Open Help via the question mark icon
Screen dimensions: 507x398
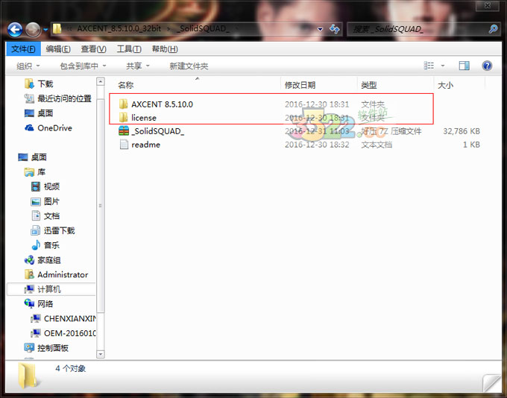(487, 66)
